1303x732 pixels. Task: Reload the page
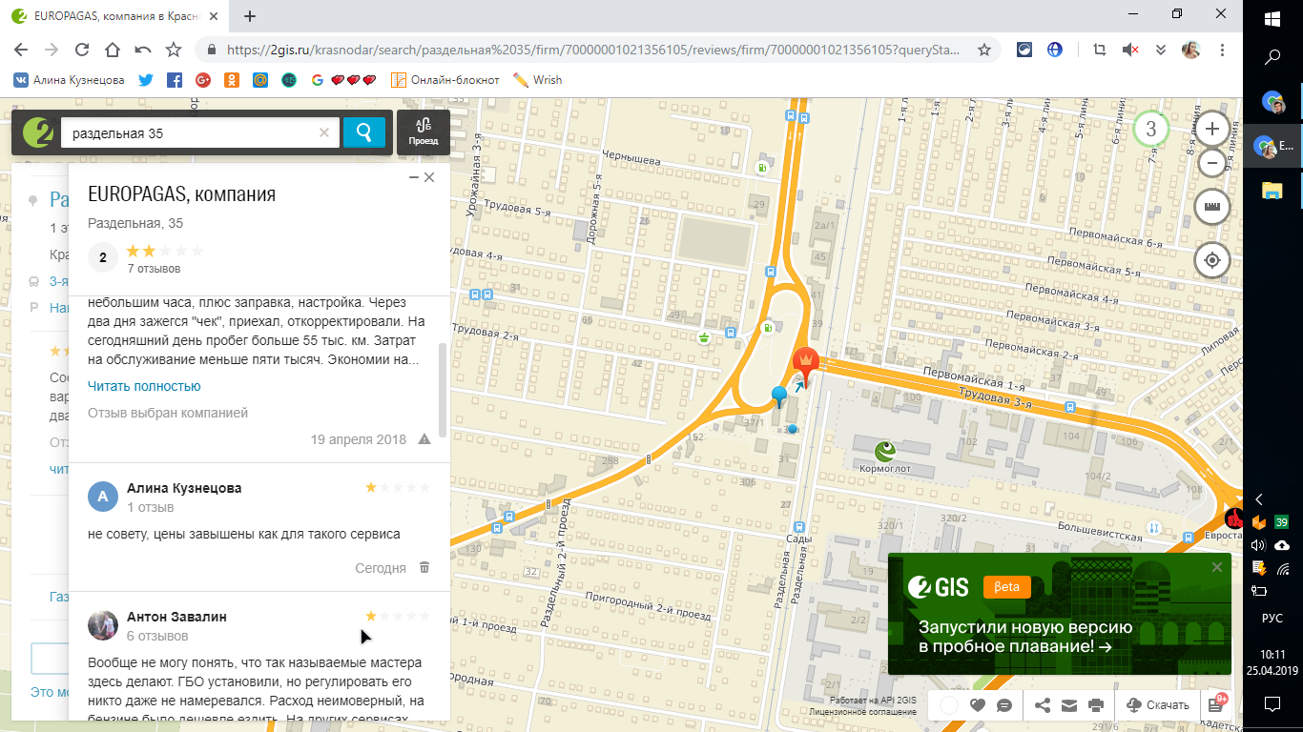pyautogui.click(x=82, y=50)
